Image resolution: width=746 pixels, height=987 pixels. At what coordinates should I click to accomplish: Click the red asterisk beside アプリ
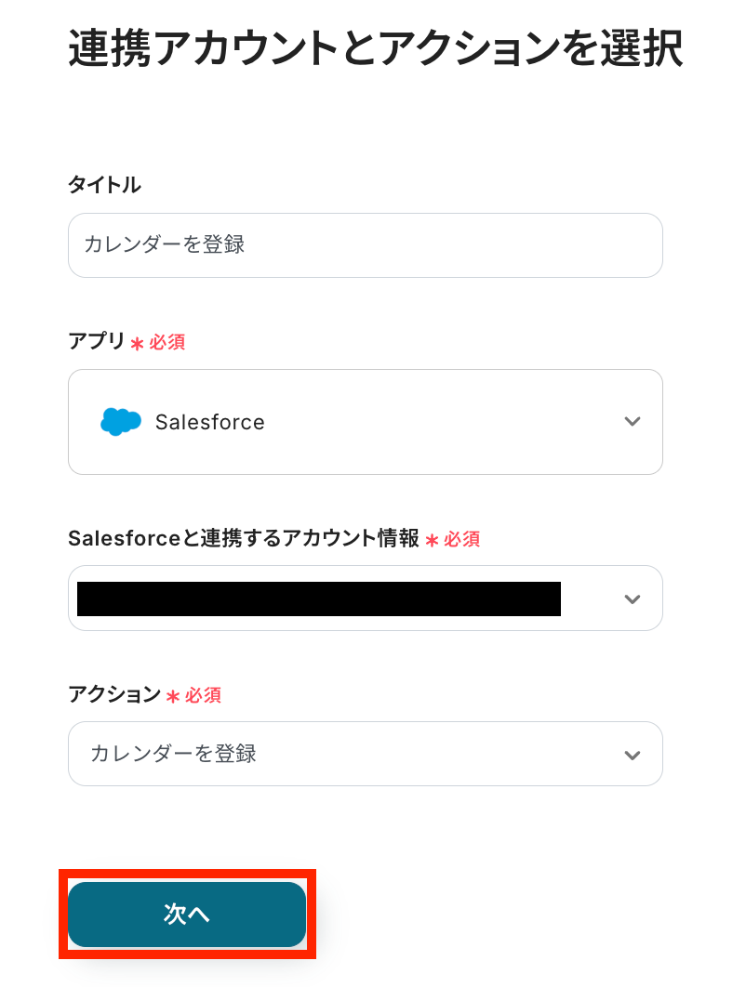pos(137,343)
